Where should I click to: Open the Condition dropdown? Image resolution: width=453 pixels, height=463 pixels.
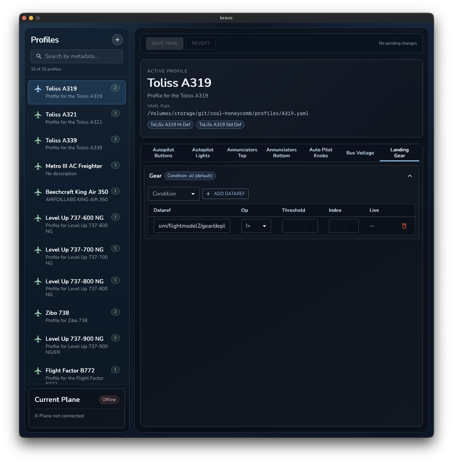pyautogui.click(x=173, y=194)
